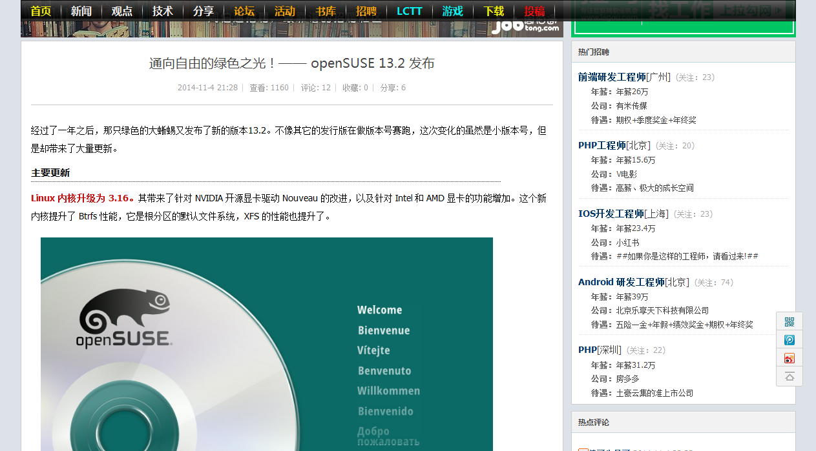Image resolution: width=816 pixels, height=451 pixels.
Task: Click the 年薪31.2万 salary text
Action: pos(636,365)
